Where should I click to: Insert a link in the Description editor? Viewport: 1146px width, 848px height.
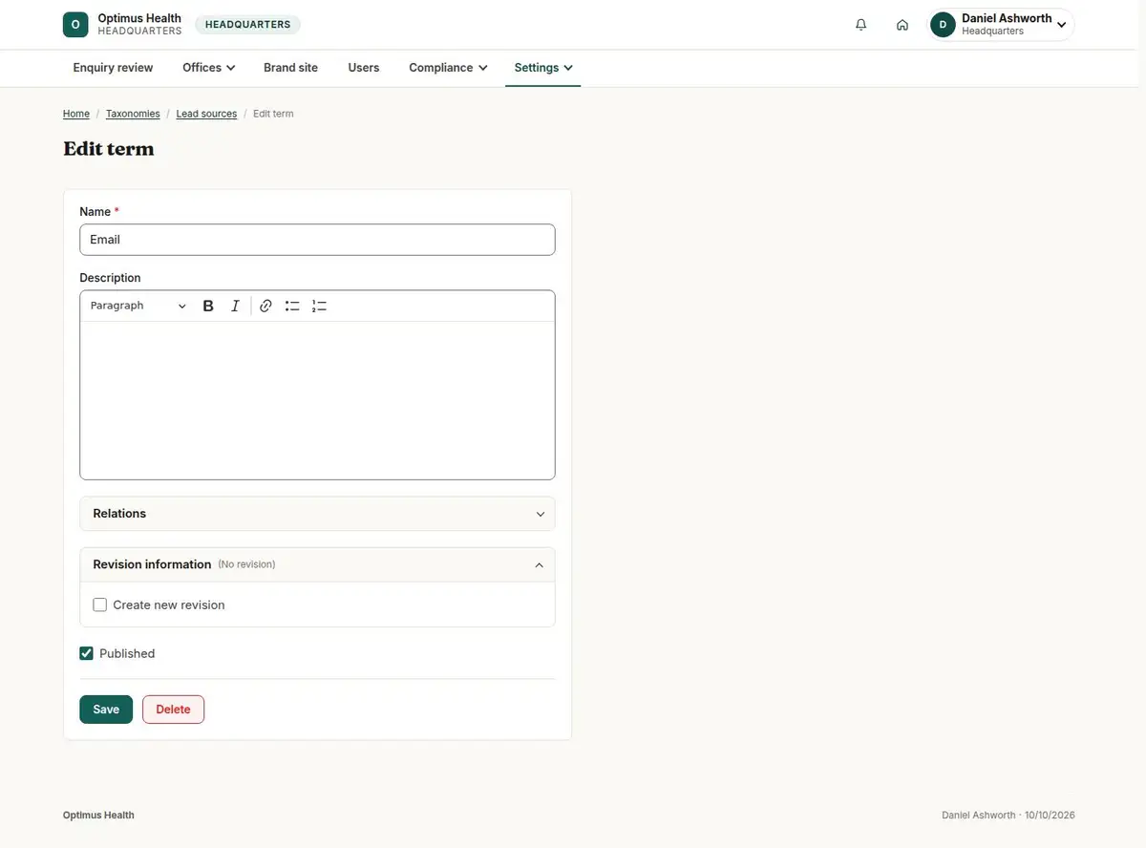click(x=265, y=306)
